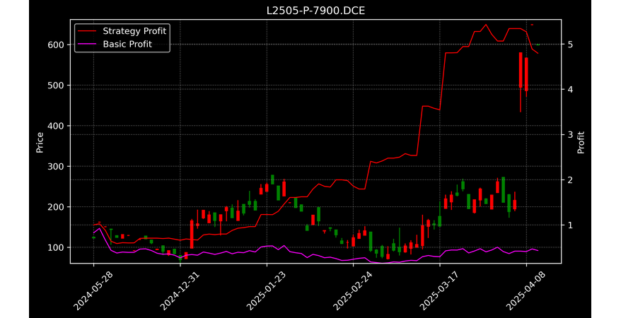Image resolution: width=621 pixels, height=318 pixels.
Task: Click the profit axis tick label 4
Action: pyautogui.click(x=569, y=89)
